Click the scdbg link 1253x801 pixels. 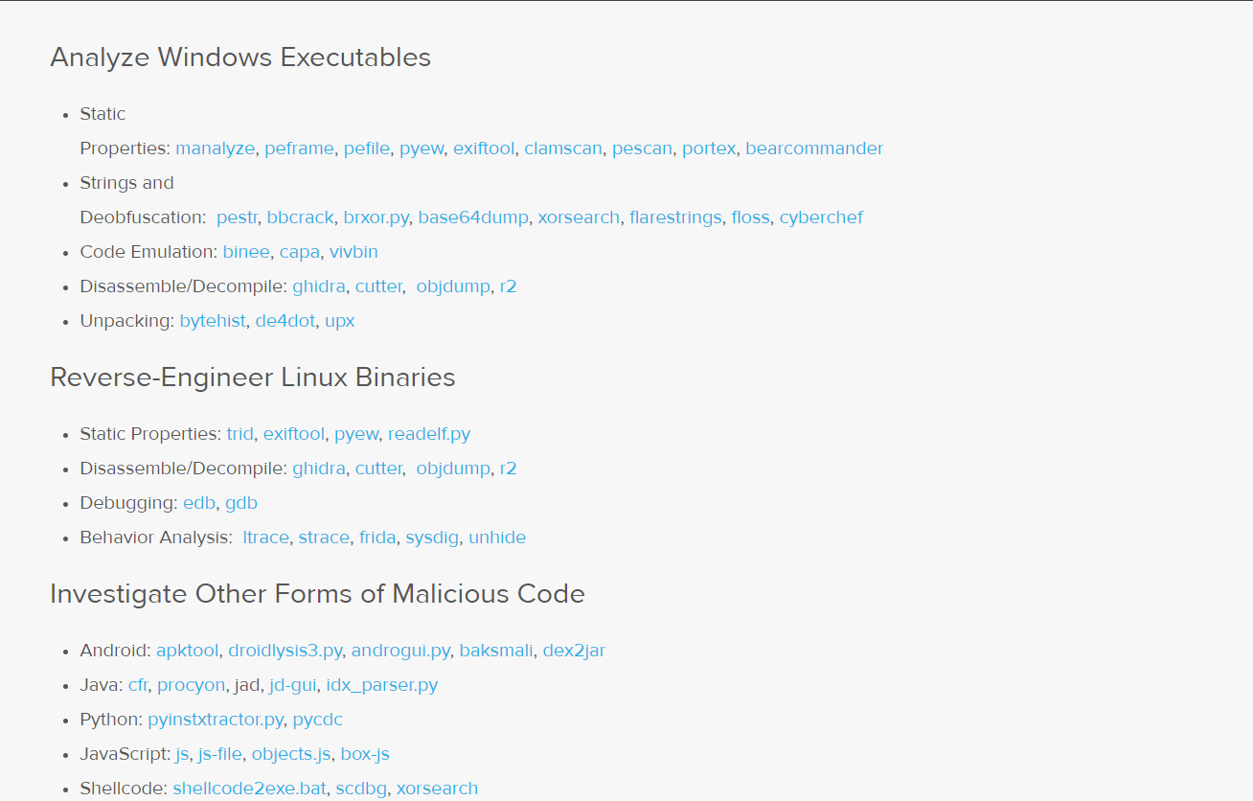tap(361, 789)
